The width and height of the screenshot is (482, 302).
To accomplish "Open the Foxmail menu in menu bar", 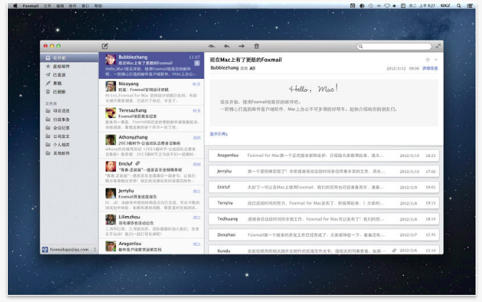I will coord(31,6).
